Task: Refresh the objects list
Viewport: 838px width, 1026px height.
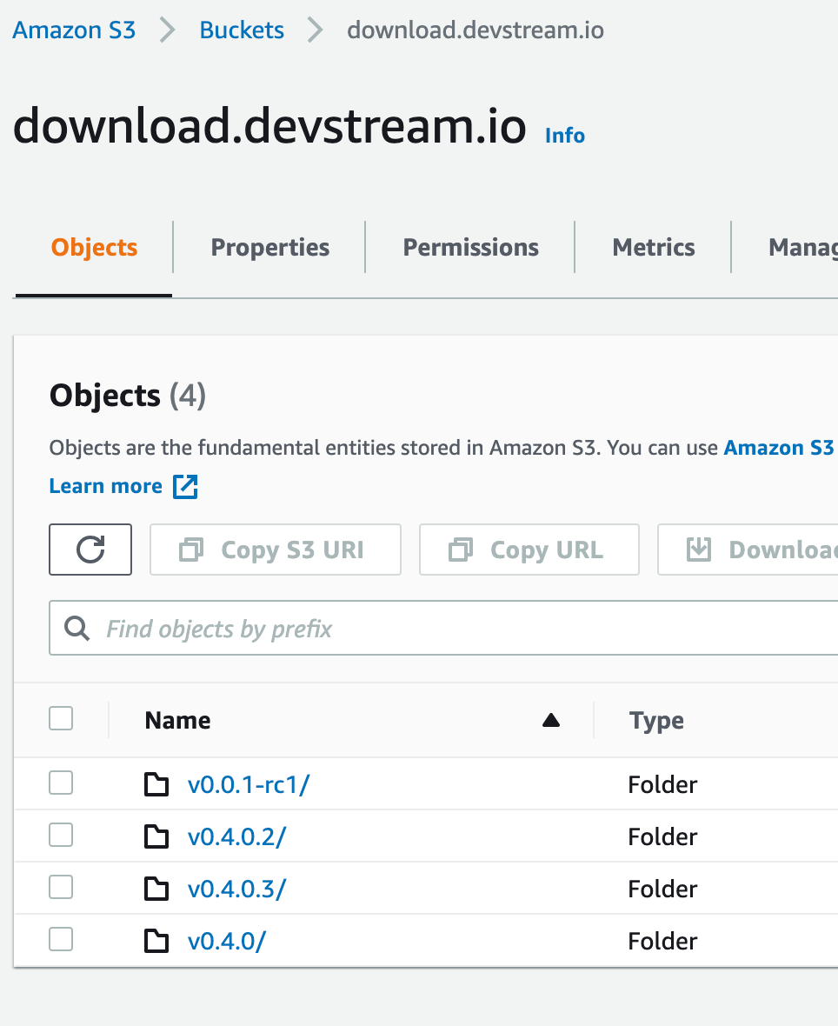Action: coord(90,550)
